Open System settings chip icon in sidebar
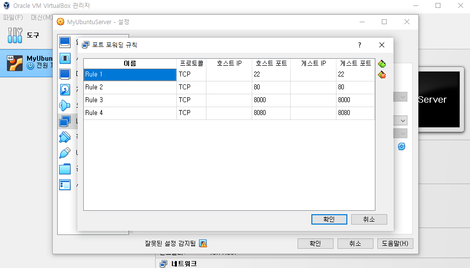Image resolution: width=470 pixels, height=268 pixels. (x=65, y=58)
